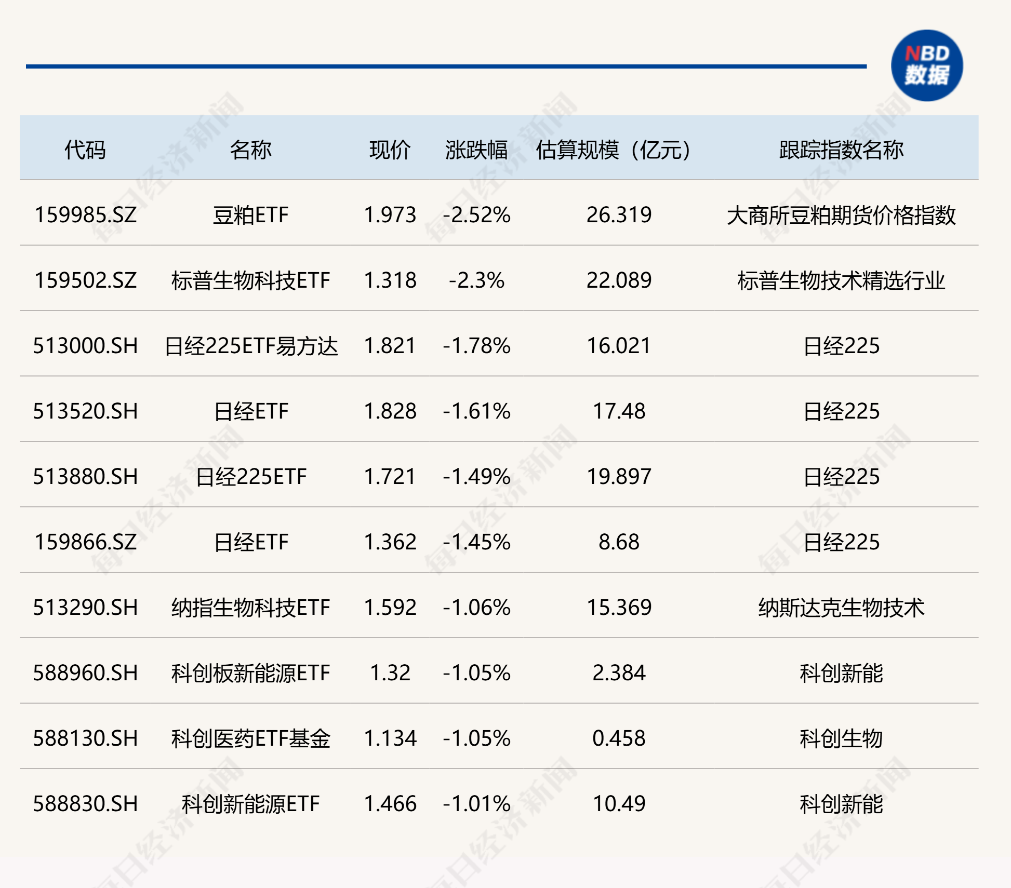This screenshot has height=888, width=1011.
Task: Click the 纳斯达克生物技术 index name
Action: click(x=841, y=608)
